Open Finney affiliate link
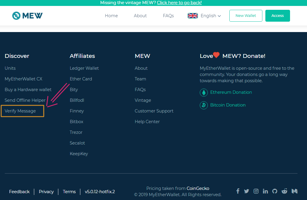 [x=77, y=111]
